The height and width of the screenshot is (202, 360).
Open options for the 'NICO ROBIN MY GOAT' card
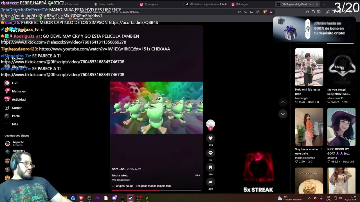click(354, 149)
